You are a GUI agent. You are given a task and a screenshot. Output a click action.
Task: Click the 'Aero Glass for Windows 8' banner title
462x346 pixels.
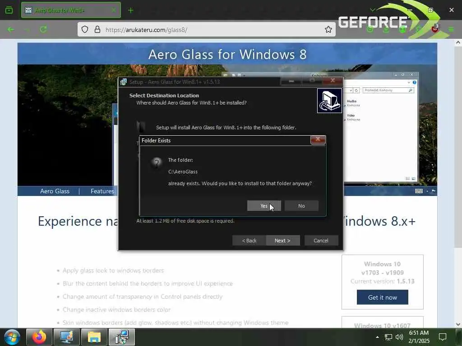click(227, 54)
